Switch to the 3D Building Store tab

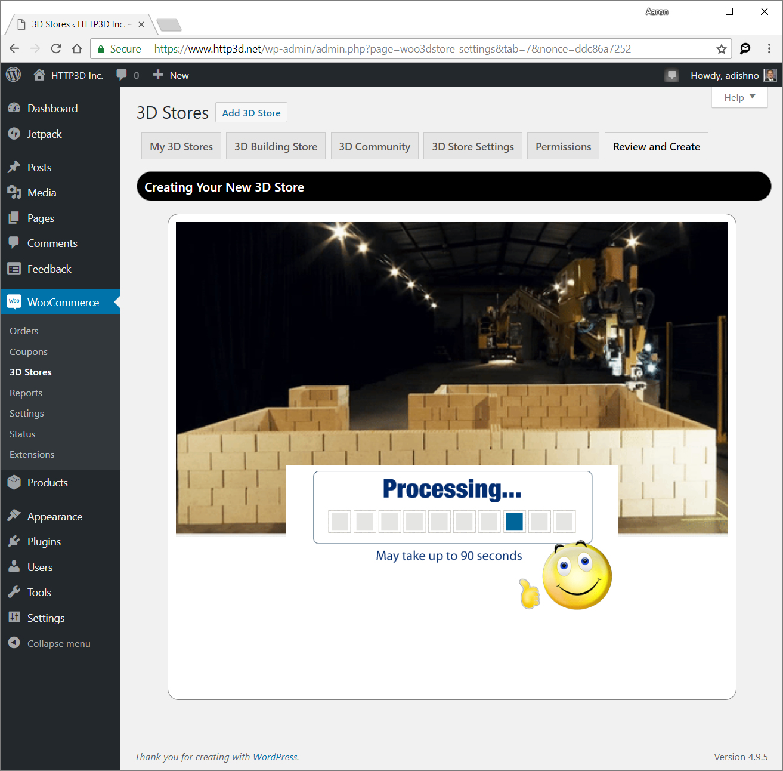pos(276,146)
